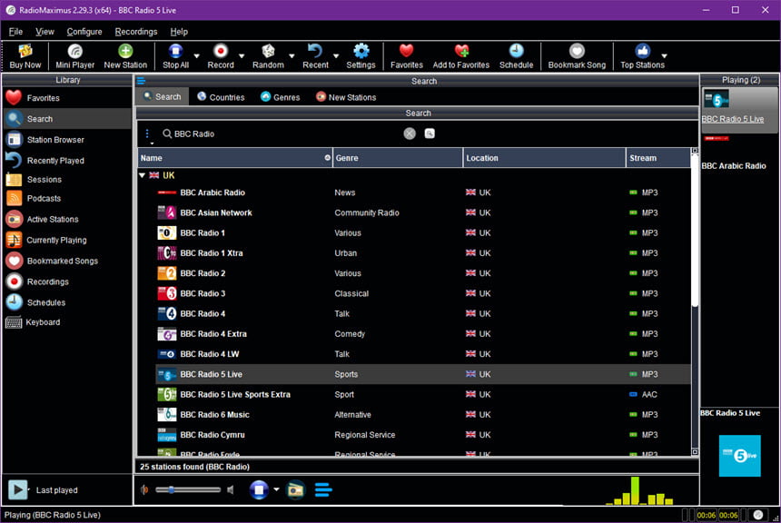The image size is (781, 523).
Task: Open Favorites from the toolbar
Action: (407, 56)
